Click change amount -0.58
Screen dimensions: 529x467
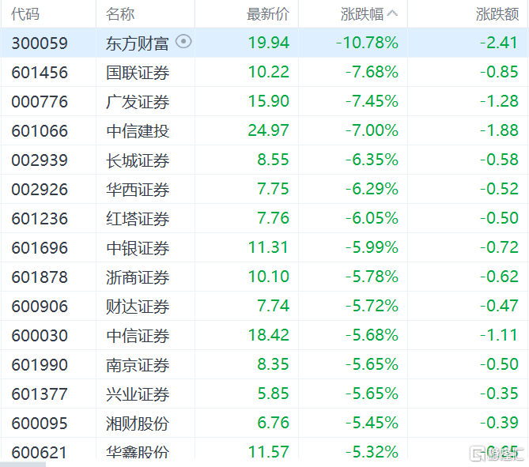(x=499, y=160)
